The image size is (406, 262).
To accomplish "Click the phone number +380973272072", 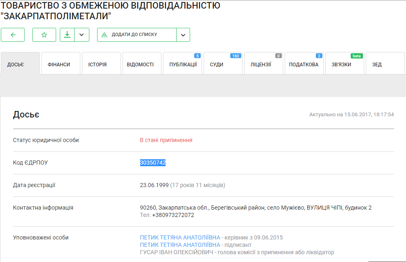I will click(172, 215).
